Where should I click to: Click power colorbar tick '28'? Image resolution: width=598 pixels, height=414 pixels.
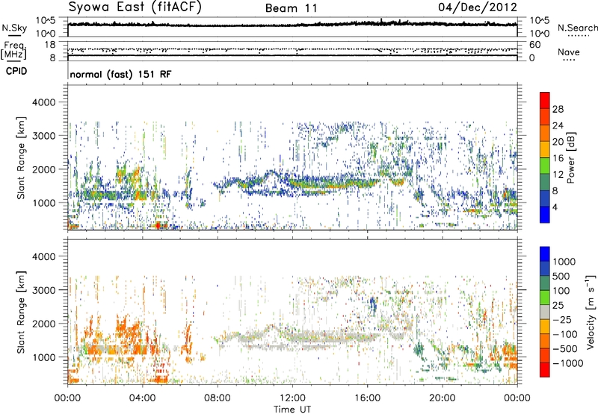pos(558,109)
